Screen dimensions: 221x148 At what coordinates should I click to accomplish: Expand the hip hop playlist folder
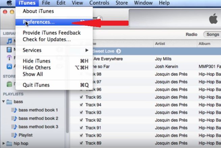pos(4,143)
